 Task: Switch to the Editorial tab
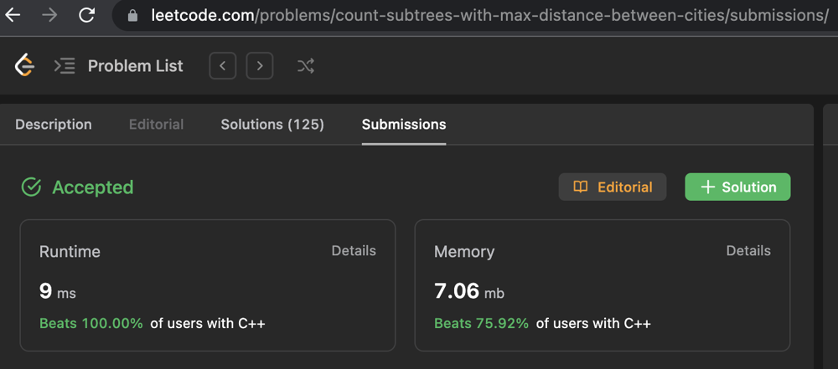[x=156, y=125]
